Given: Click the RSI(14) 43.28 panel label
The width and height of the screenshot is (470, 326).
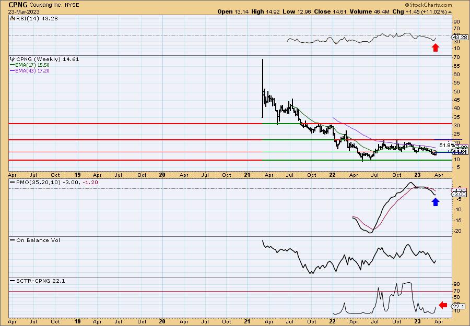Looking at the screenshot, I should (x=37, y=19).
